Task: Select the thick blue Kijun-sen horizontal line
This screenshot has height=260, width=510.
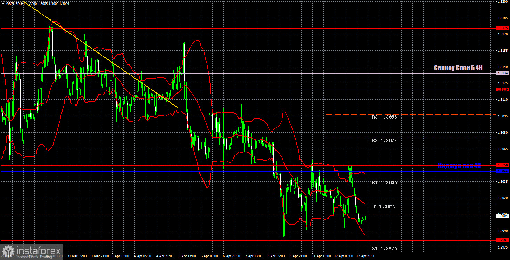Action: [x=248, y=171]
